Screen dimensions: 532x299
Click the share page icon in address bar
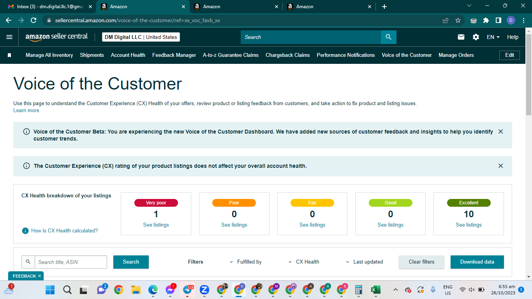(x=446, y=20)
